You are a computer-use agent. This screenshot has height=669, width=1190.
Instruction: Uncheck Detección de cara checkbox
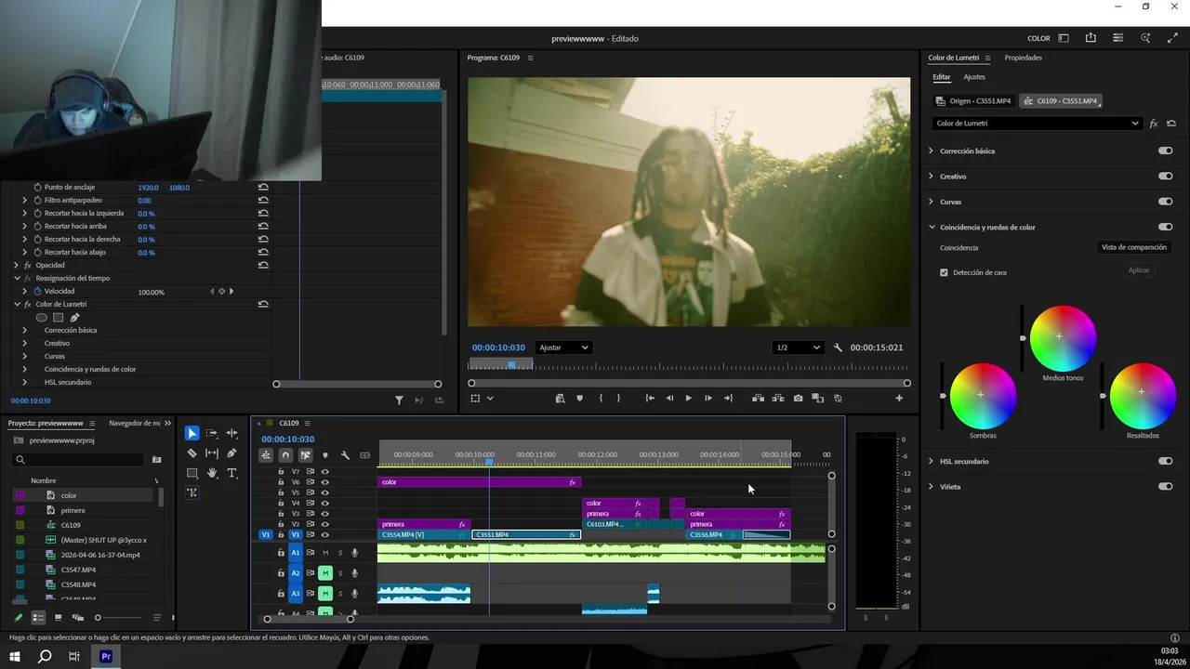coord(944,272)
